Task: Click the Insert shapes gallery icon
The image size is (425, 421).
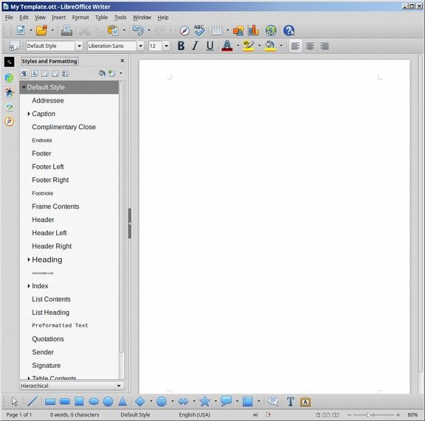Action: 238,30
